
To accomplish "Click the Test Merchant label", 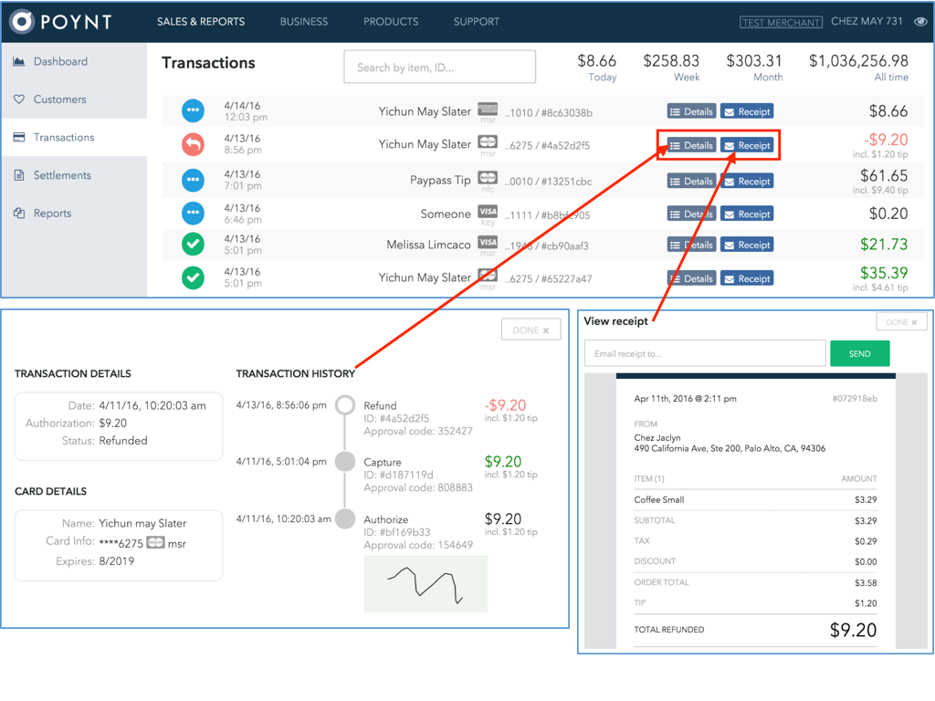I will tap(781, 22).
